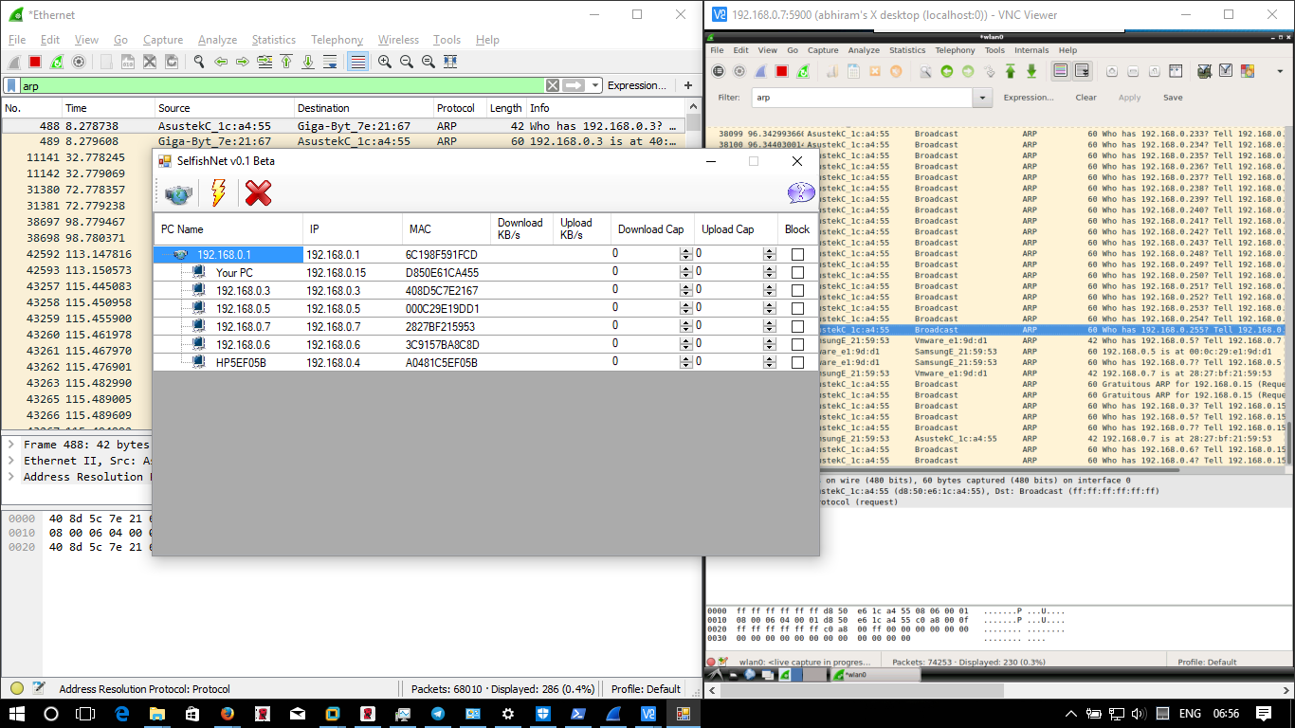Click the Filter input field in VNC Wireshark
This screenshot has height=728, width=1295.
pyautogui.click(x=863, y=98)
